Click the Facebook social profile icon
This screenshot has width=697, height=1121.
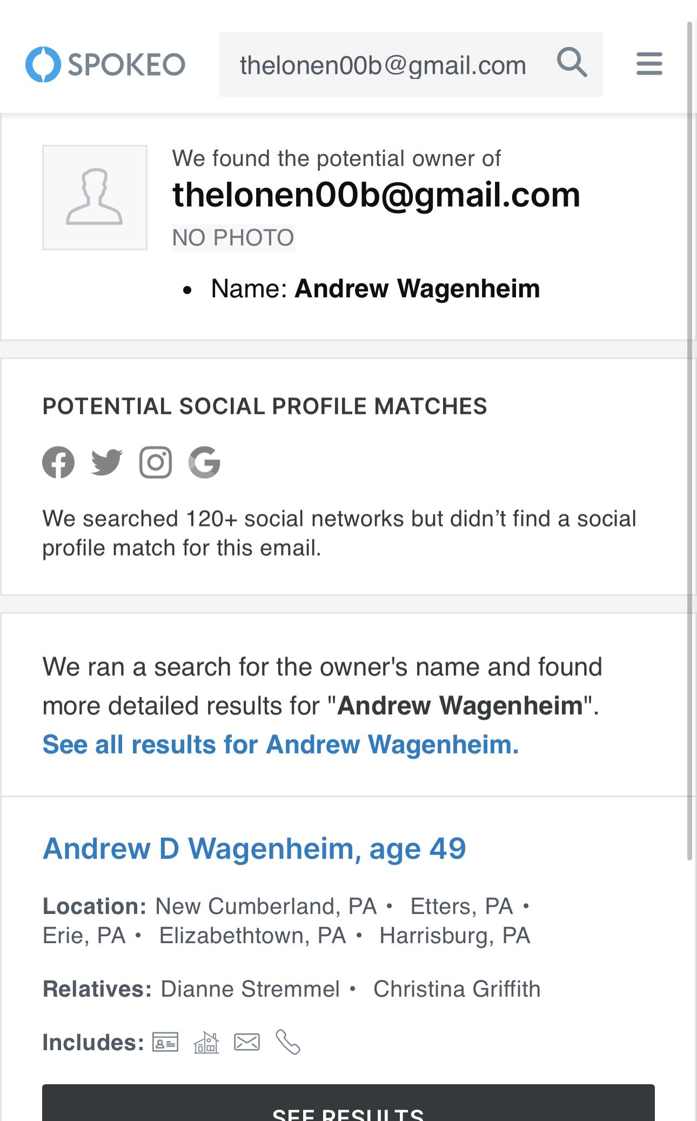click(x=58, y=463)
